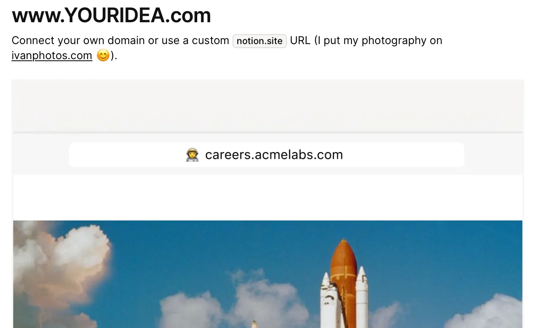Viewport: 534px width, 328px height.
Task: Open the ivanphotos.com link
Action: [x=52, y=56]
